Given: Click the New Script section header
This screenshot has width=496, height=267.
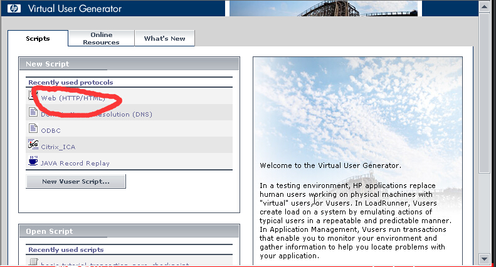Looking at the screenshot, I should pos(129,64).
